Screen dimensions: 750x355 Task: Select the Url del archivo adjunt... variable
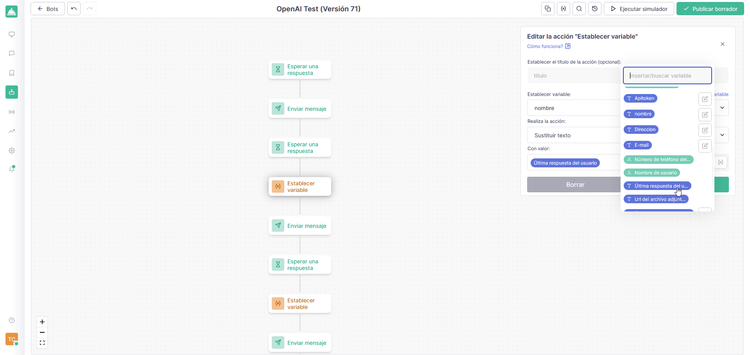point(656,199)
